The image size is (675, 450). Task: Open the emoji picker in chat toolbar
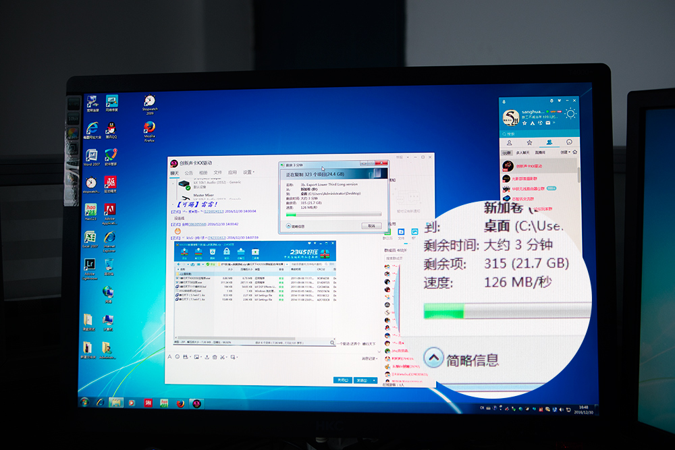pos(177,357)
